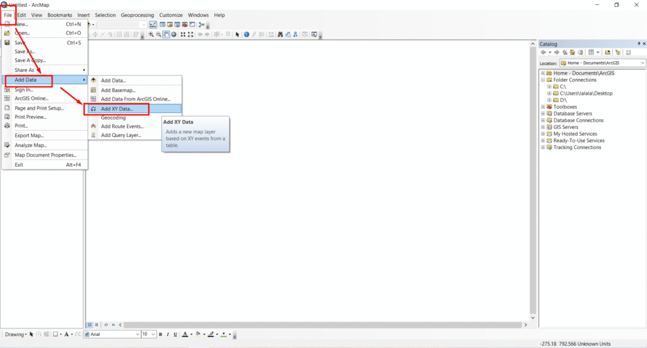This screenshot has width=647, height=348.
Task: Toggle Italic in Drawing toolbar
Action: (x=168, y=334)
